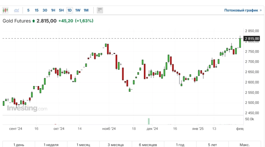Select the 15 minute interval
Image resolution: width=265 pixels, height=147 pixels.
tap(37, 10)
